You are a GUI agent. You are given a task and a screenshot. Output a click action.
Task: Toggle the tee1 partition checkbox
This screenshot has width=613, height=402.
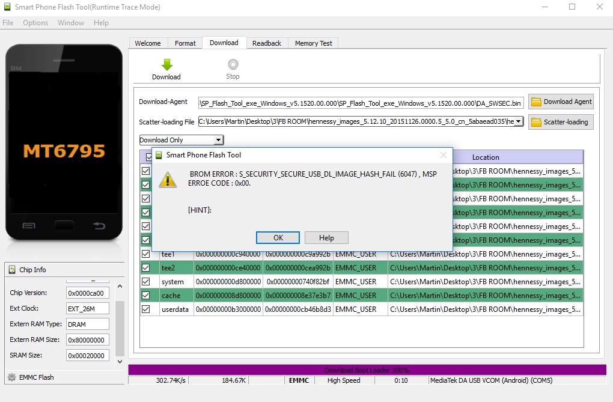[x=146, y=254]
